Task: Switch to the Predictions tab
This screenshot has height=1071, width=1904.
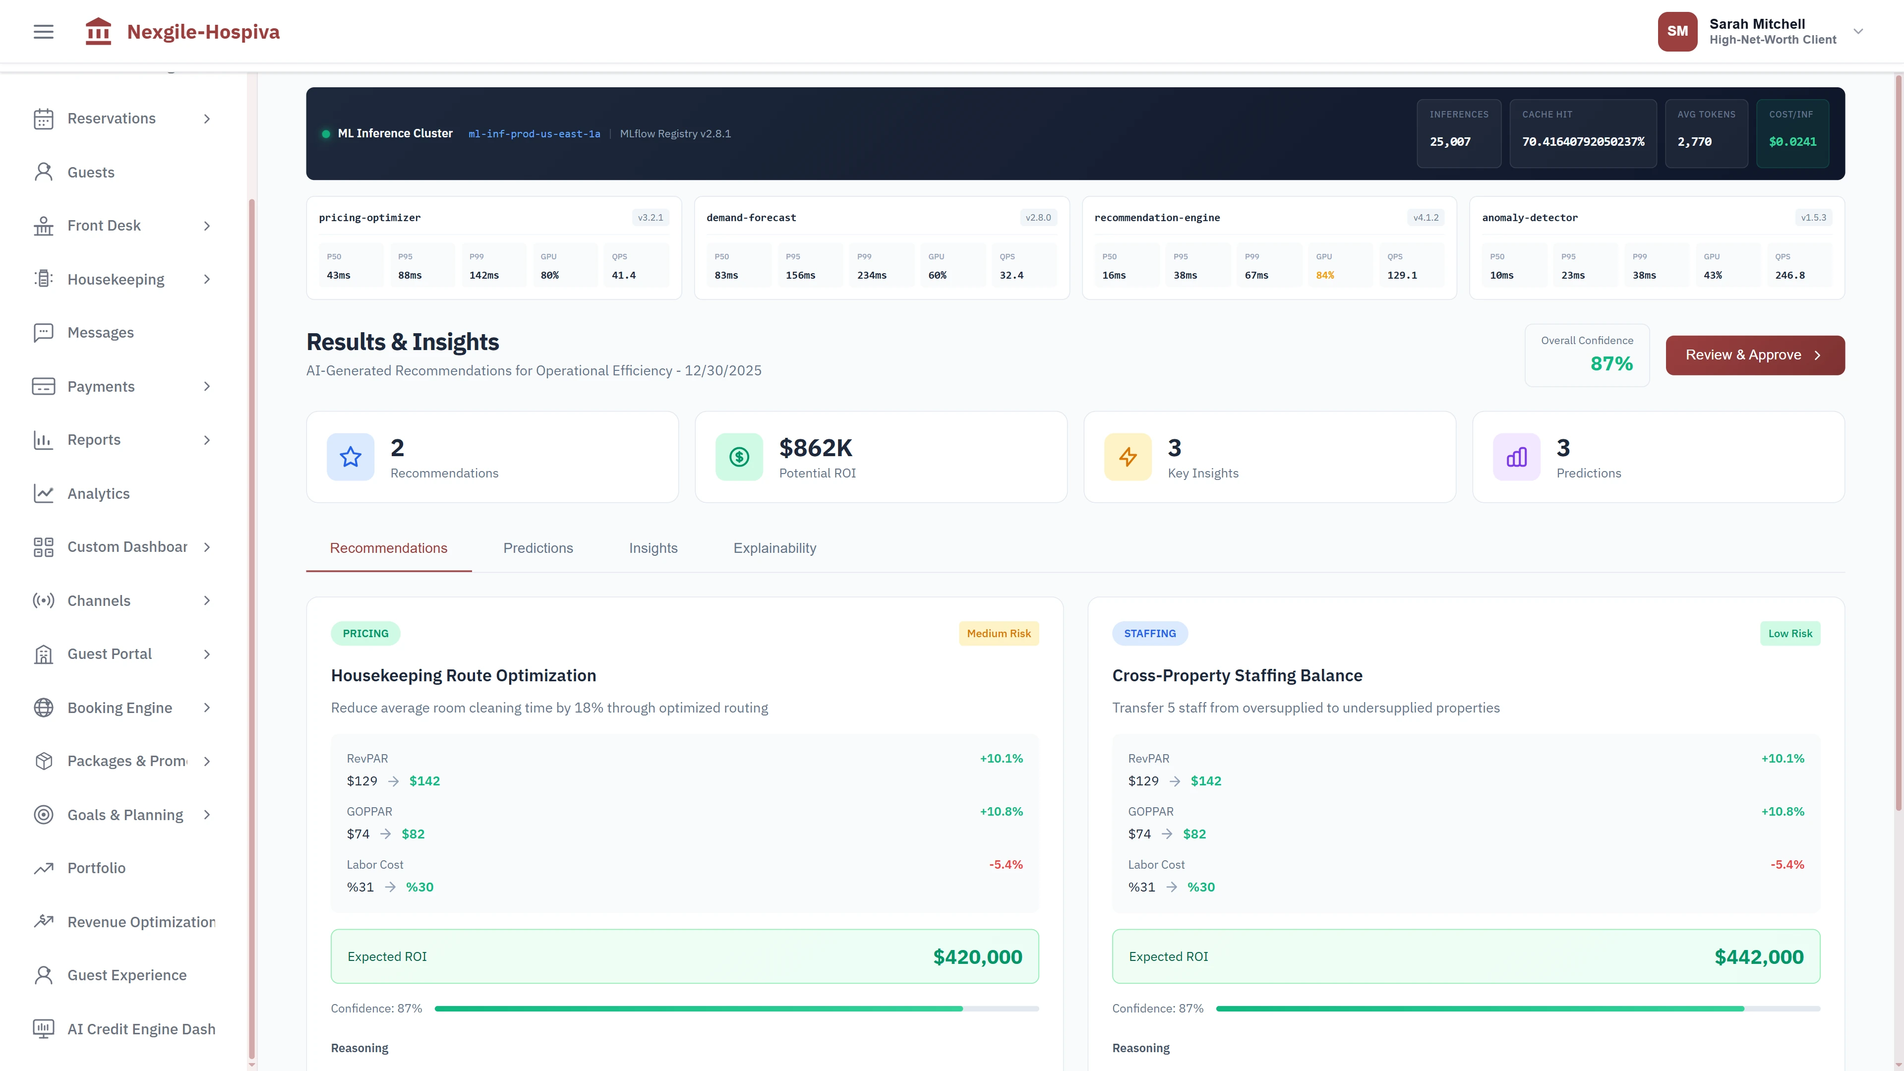Action: click(x=538, y=548)
